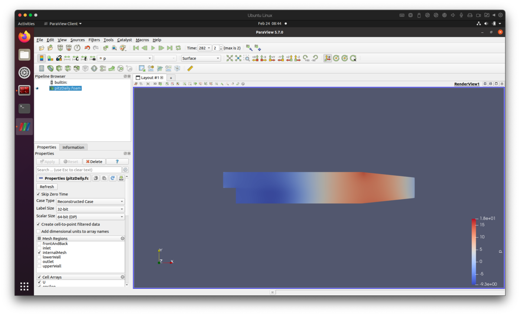Jump to first animation frame

(136, 48)
